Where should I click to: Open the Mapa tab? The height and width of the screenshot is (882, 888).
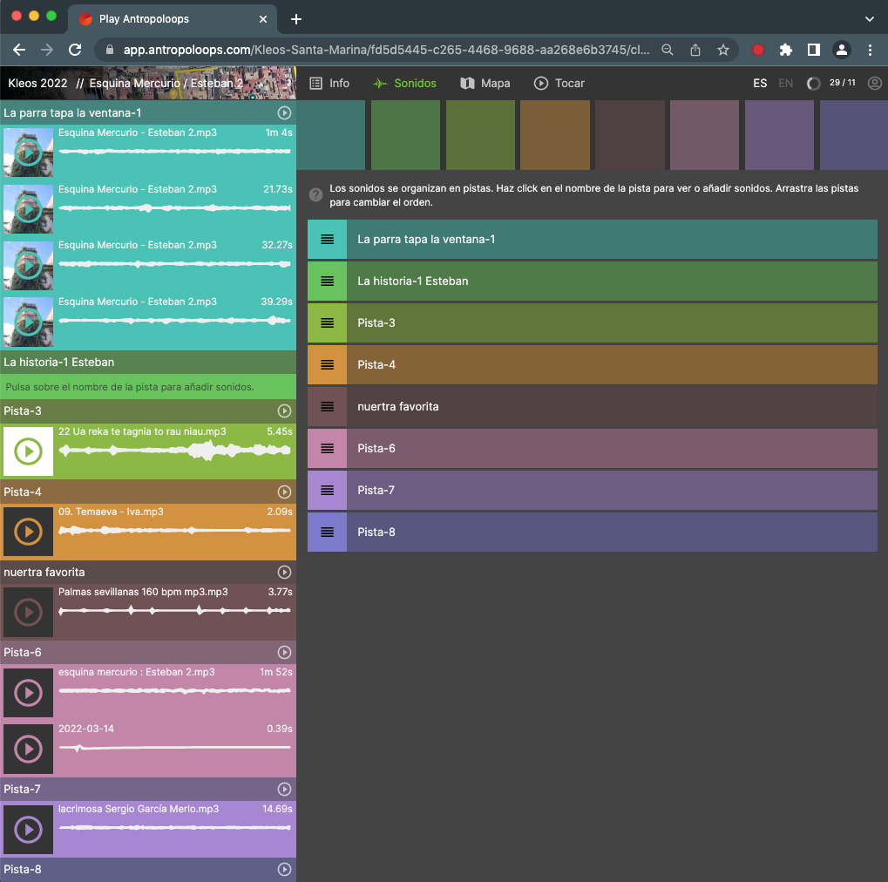tap(485, 84)
